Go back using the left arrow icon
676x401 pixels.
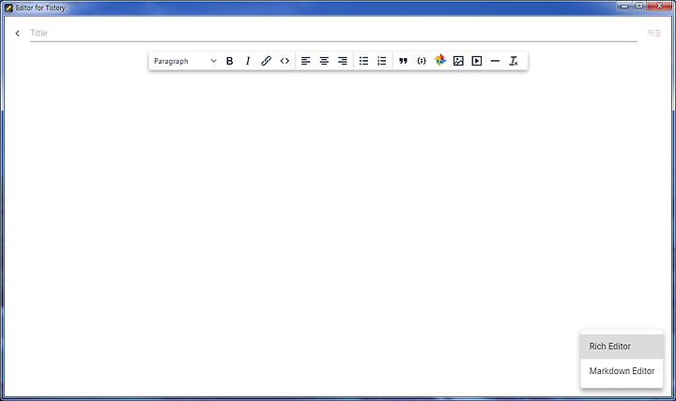point(17,33)
